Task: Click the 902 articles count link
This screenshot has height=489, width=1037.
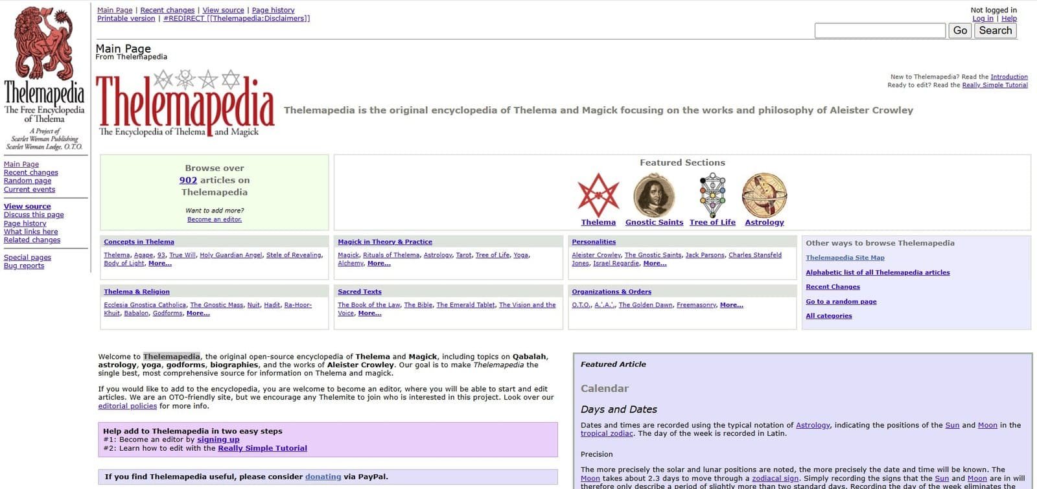Action: pos(188,181)
